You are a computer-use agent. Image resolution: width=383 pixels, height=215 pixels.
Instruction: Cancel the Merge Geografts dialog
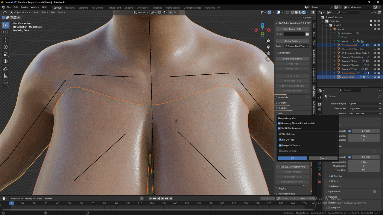pyautogui.click(x=323, y=158)
